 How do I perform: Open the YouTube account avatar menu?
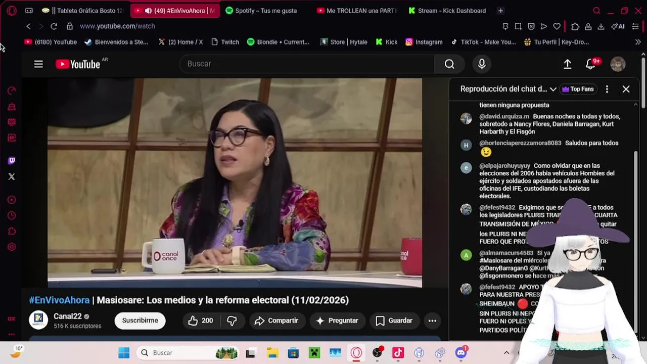tap(618, 64)
